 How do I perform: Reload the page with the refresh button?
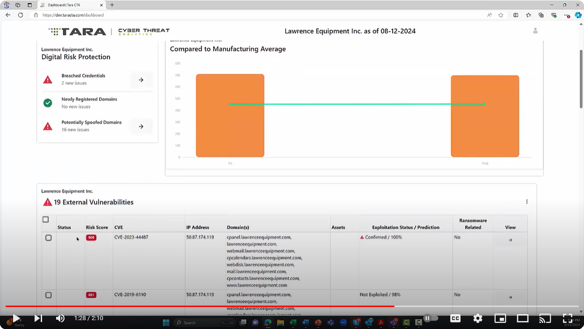[x=21, y=15]
